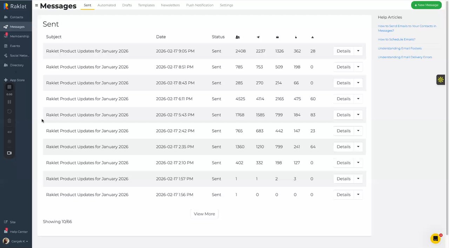Click the Subject column header
The width and height of the screenshot is (449, 248).
[54, 37]
